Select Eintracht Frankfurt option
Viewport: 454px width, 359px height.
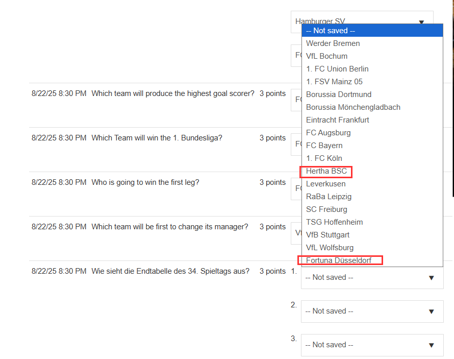tap(372, 119)
